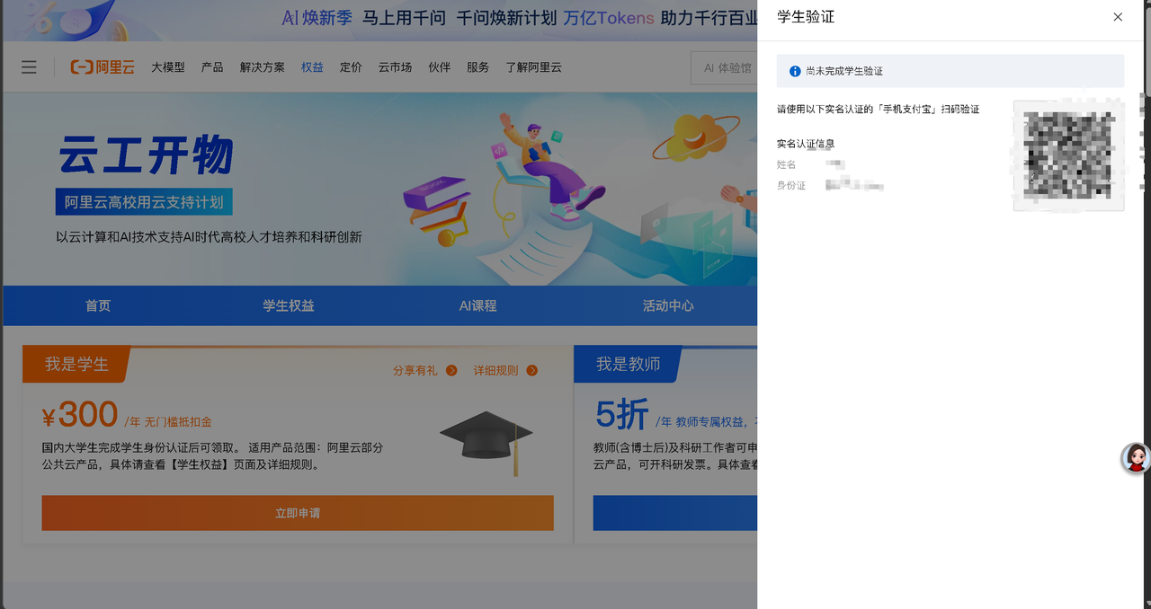Click the Alipay QR code image

click(1068, 154)
